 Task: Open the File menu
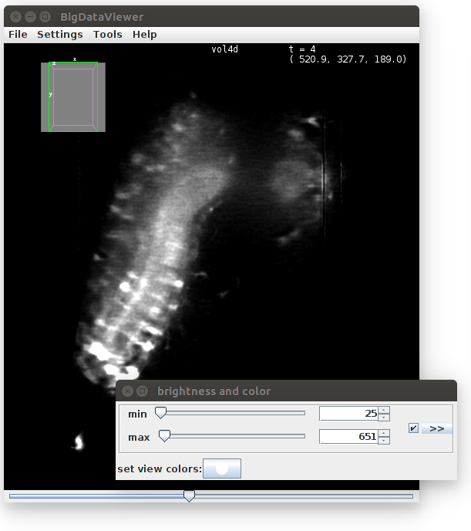click(18, 34)
